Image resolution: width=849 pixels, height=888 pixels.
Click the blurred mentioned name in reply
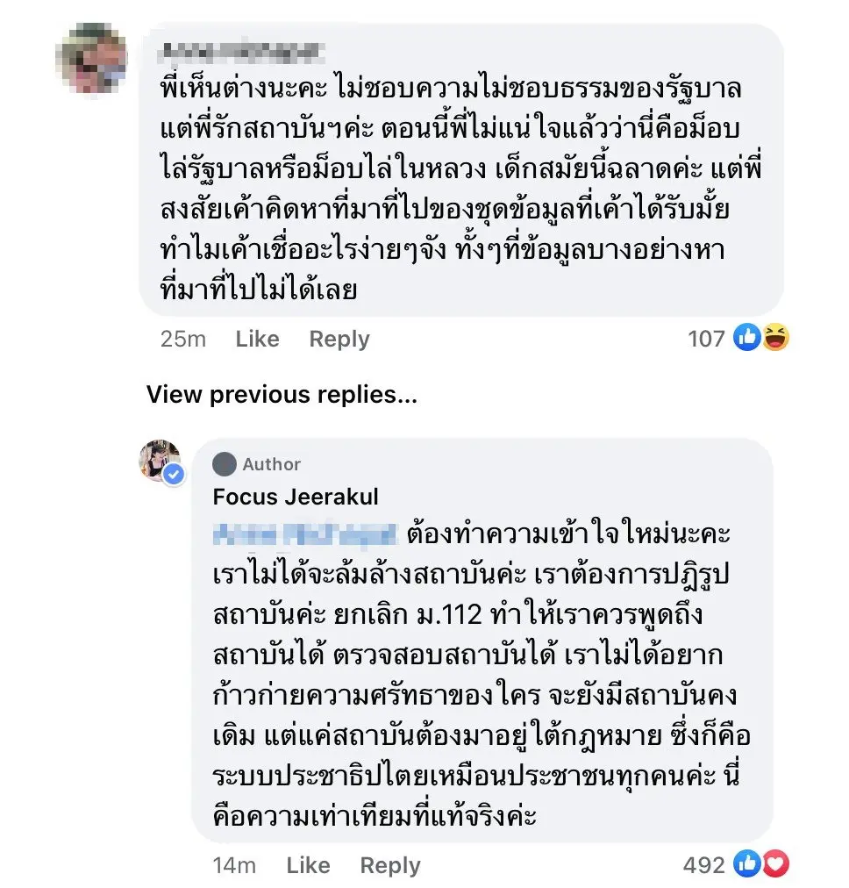[x=305, y=534]
